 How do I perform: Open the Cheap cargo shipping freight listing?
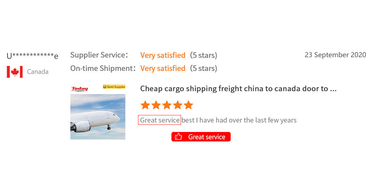pyautogui.click(x=238, y=89)
